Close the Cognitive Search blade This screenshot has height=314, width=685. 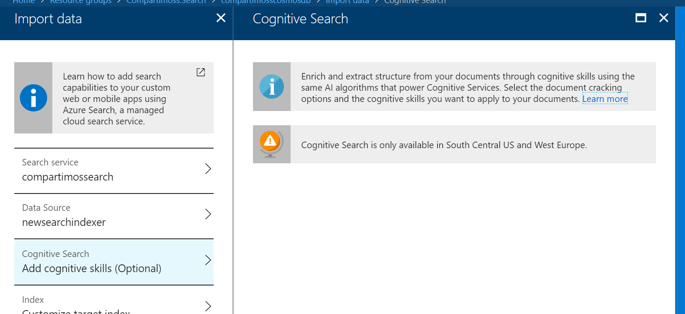tap(664, 18)
